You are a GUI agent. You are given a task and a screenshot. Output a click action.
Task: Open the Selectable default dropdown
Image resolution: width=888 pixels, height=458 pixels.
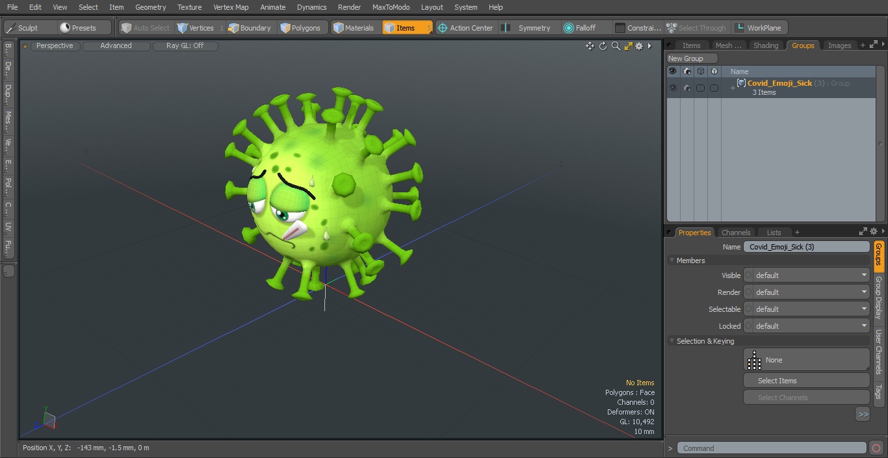coord(811,309)
